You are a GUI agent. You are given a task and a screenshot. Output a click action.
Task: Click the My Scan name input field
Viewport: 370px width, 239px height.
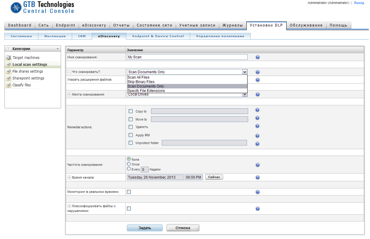click(x=187, y=57)
